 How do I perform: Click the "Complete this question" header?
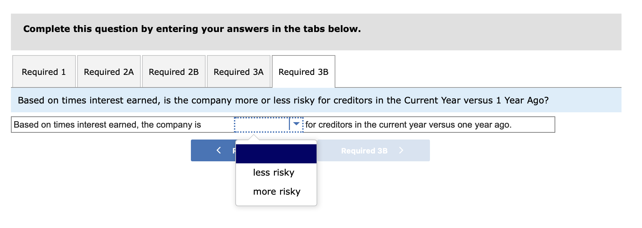point(191,29)
